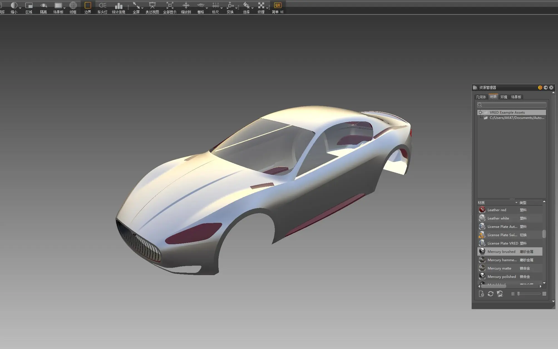Switch to the 环境 tab in Asset Manager
This screenshot has width=558, height=349.
tap(503, 97)
